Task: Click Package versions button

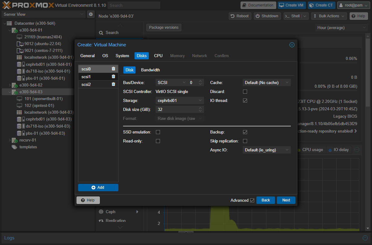Action: pyautogui.click(x=164, y=27)
